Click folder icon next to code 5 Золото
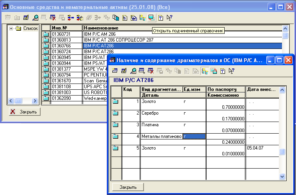Image resolution: width=296 pixels, height=195 pixels. point(115,148)
